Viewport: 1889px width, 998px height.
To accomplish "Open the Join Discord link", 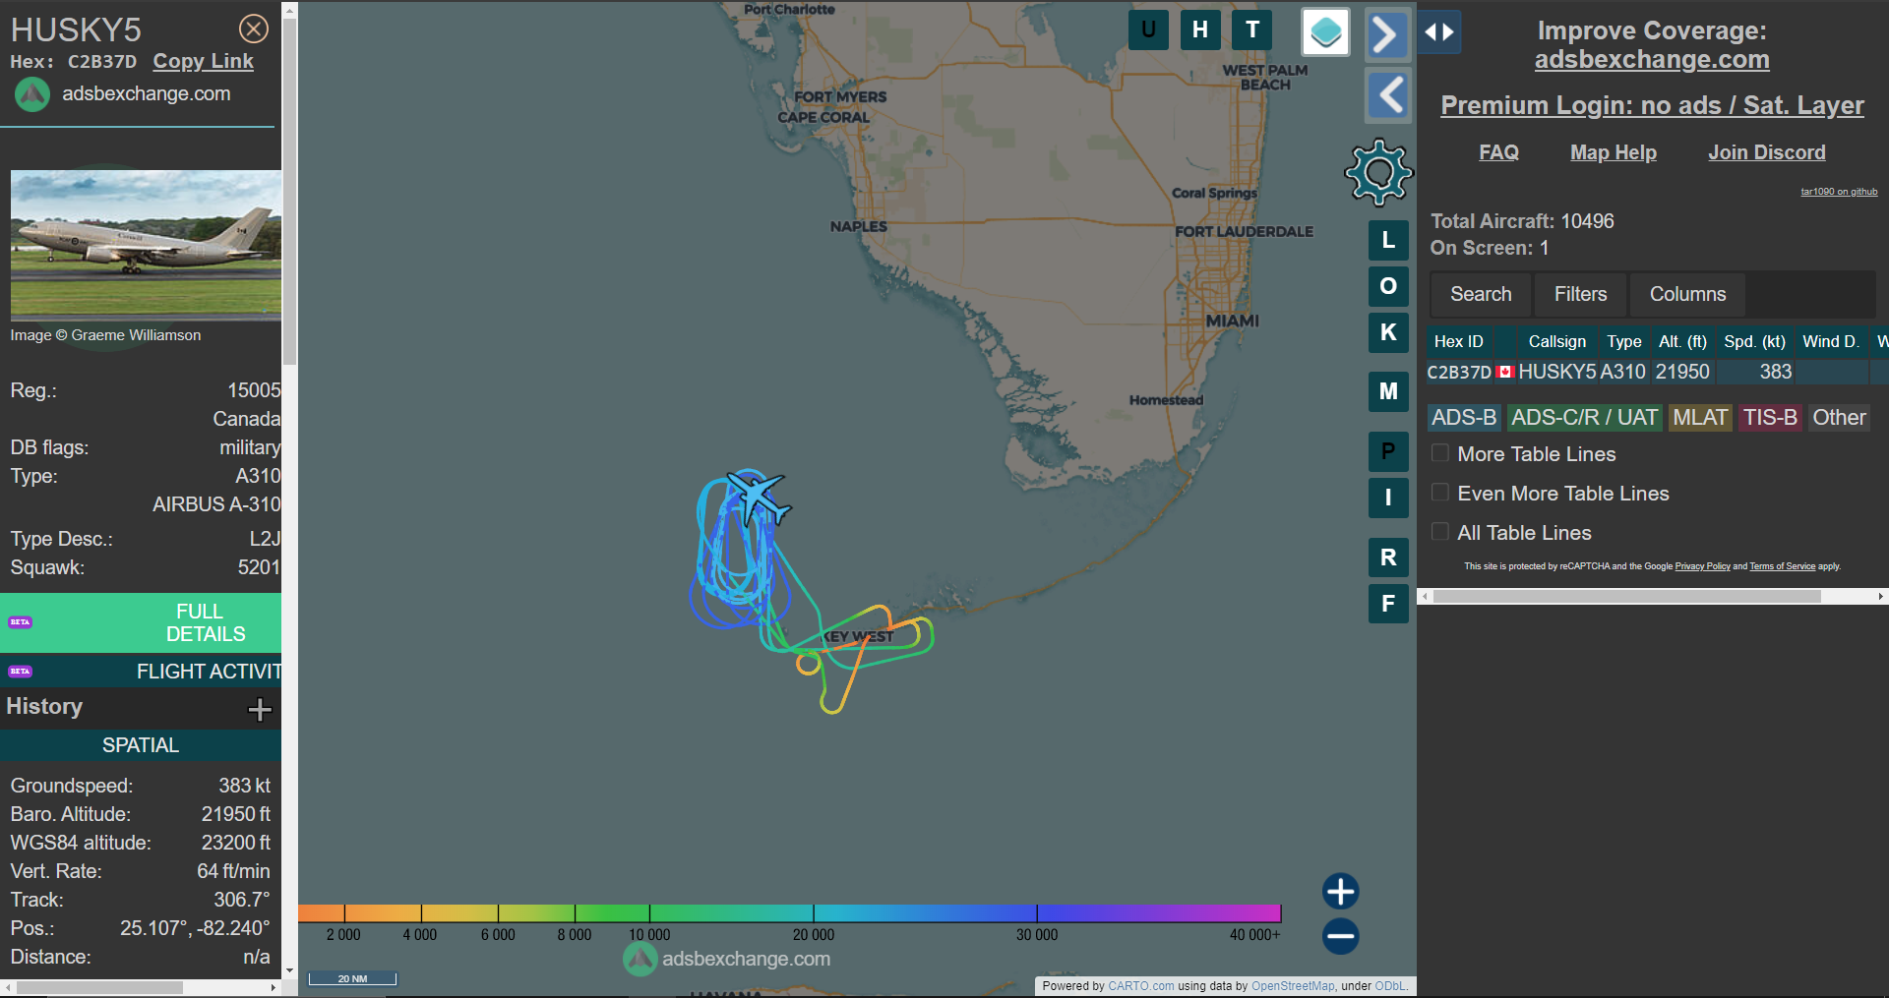I will point(1766,152).
